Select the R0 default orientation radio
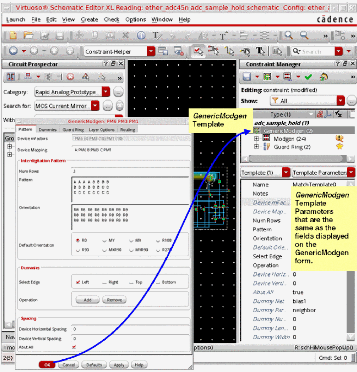357x372 pixels. 78,240
